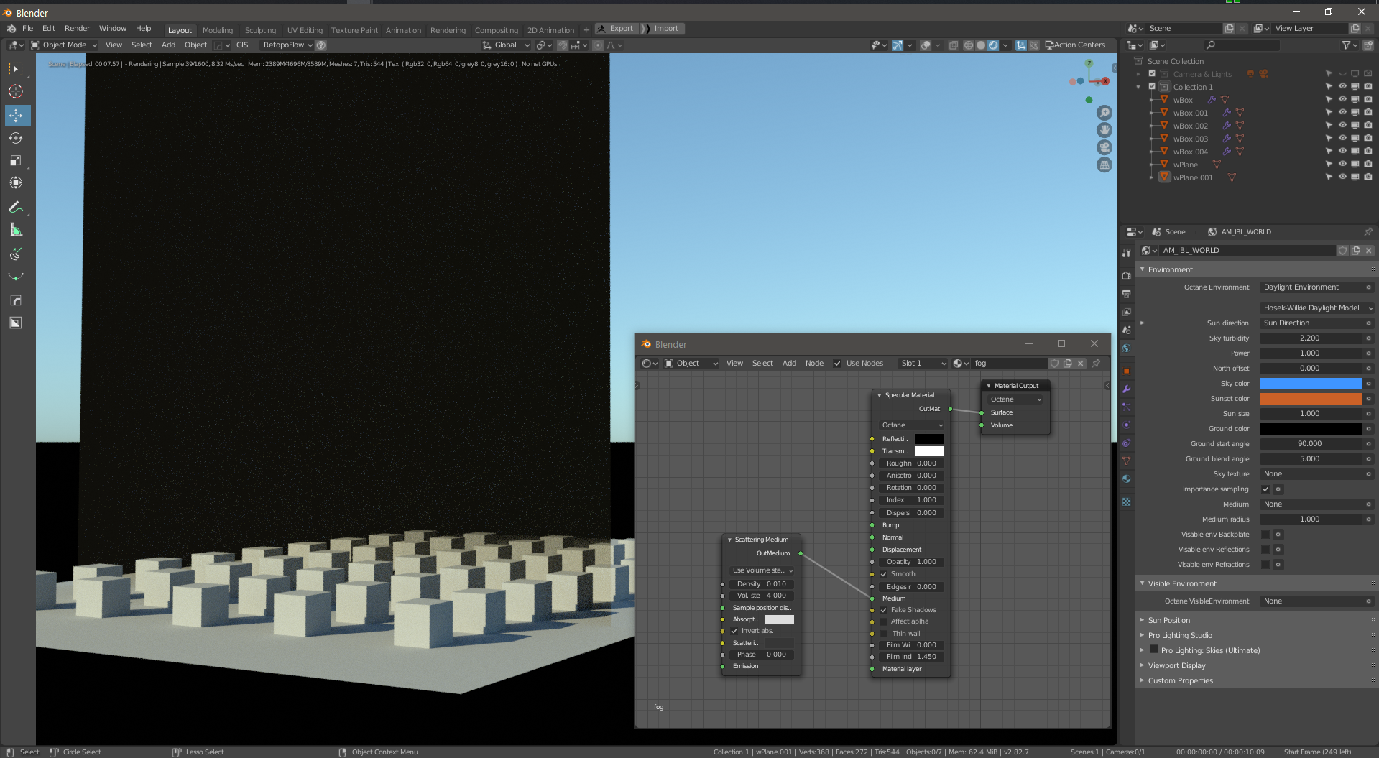Viewport: 1379px width, 758px height.
Task: Select the Annotate pencil tool
Action: (16, 207)
